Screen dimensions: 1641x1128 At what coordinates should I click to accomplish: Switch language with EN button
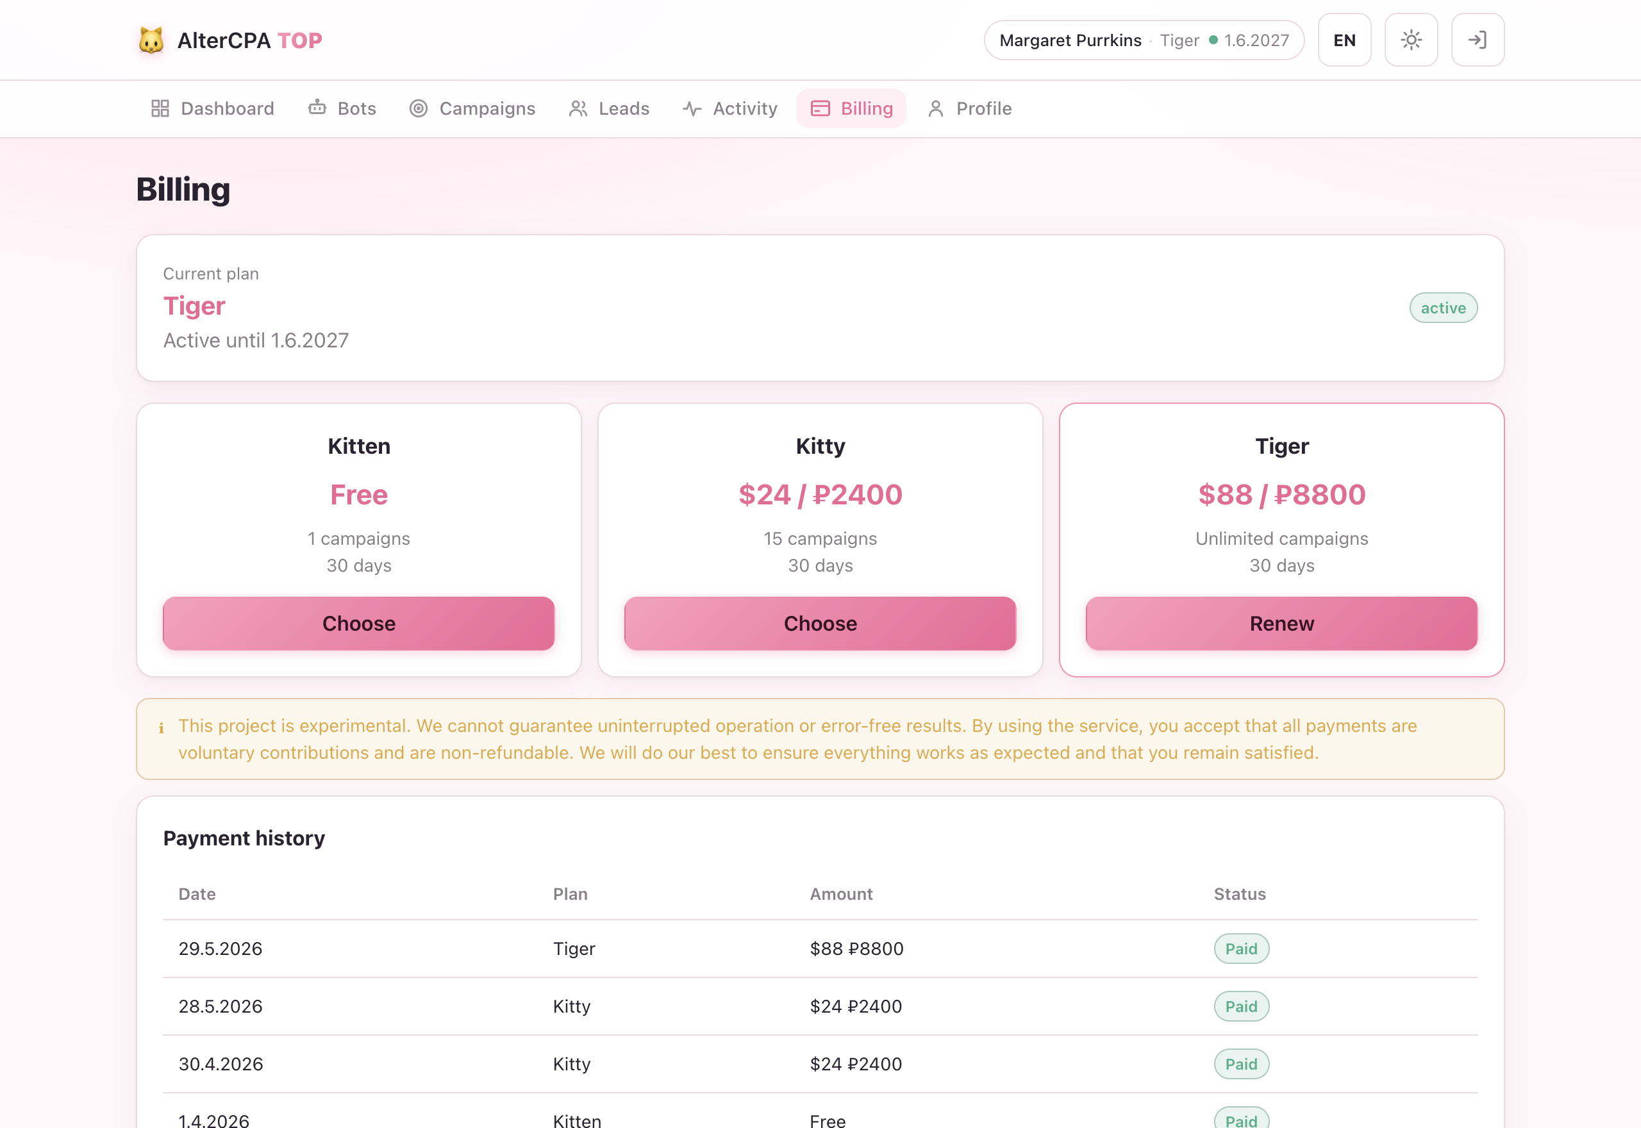coord(1344,40)
